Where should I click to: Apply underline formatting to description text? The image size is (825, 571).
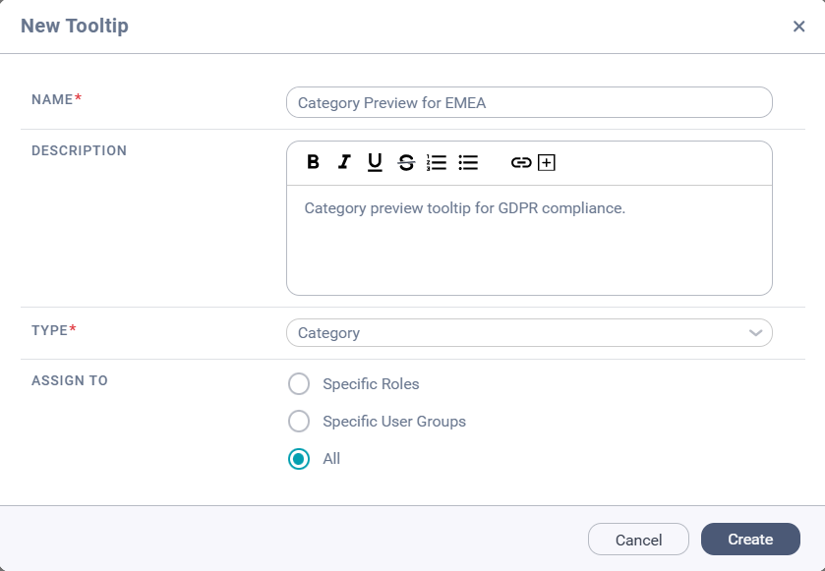click(375, 162)
